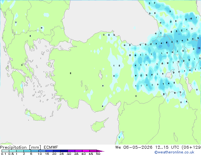Click the date "06-05-2026" text
The width and height of the screenshot is (201, 155).
138,147
